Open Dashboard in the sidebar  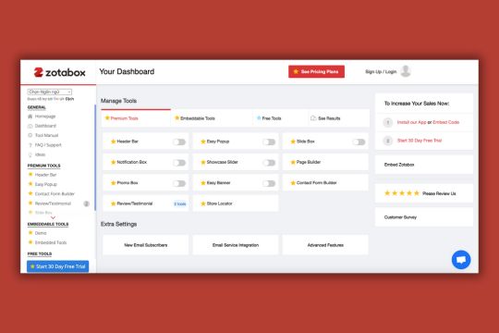coord(45,126)
